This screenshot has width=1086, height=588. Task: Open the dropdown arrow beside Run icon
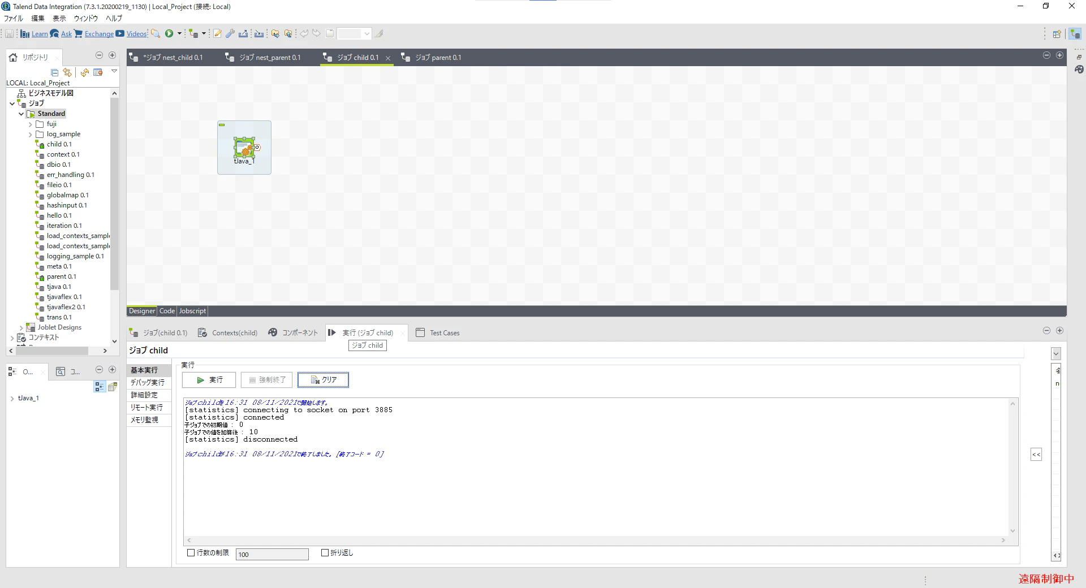pos(179,33)
